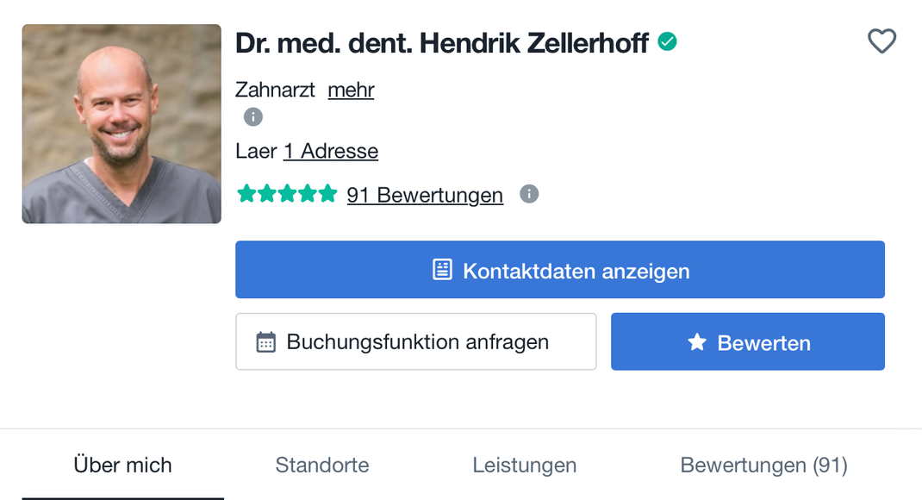Click star icon in Bewerten button
The height and width of the screenshot is (500, 922).
coord(697,341)
